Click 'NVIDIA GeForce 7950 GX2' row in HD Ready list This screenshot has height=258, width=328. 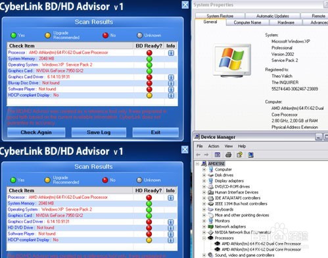click(45, 215)
